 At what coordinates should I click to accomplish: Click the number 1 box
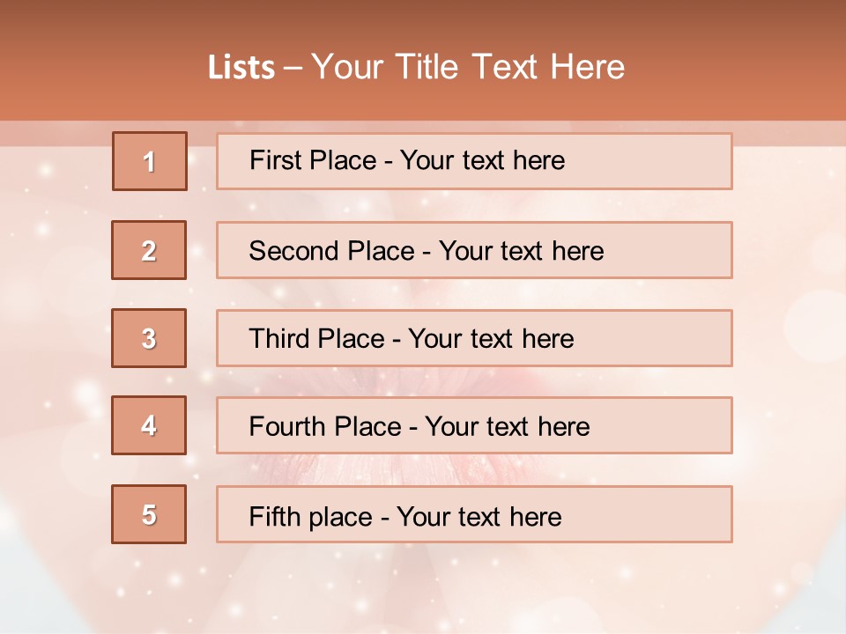(150, 161)
